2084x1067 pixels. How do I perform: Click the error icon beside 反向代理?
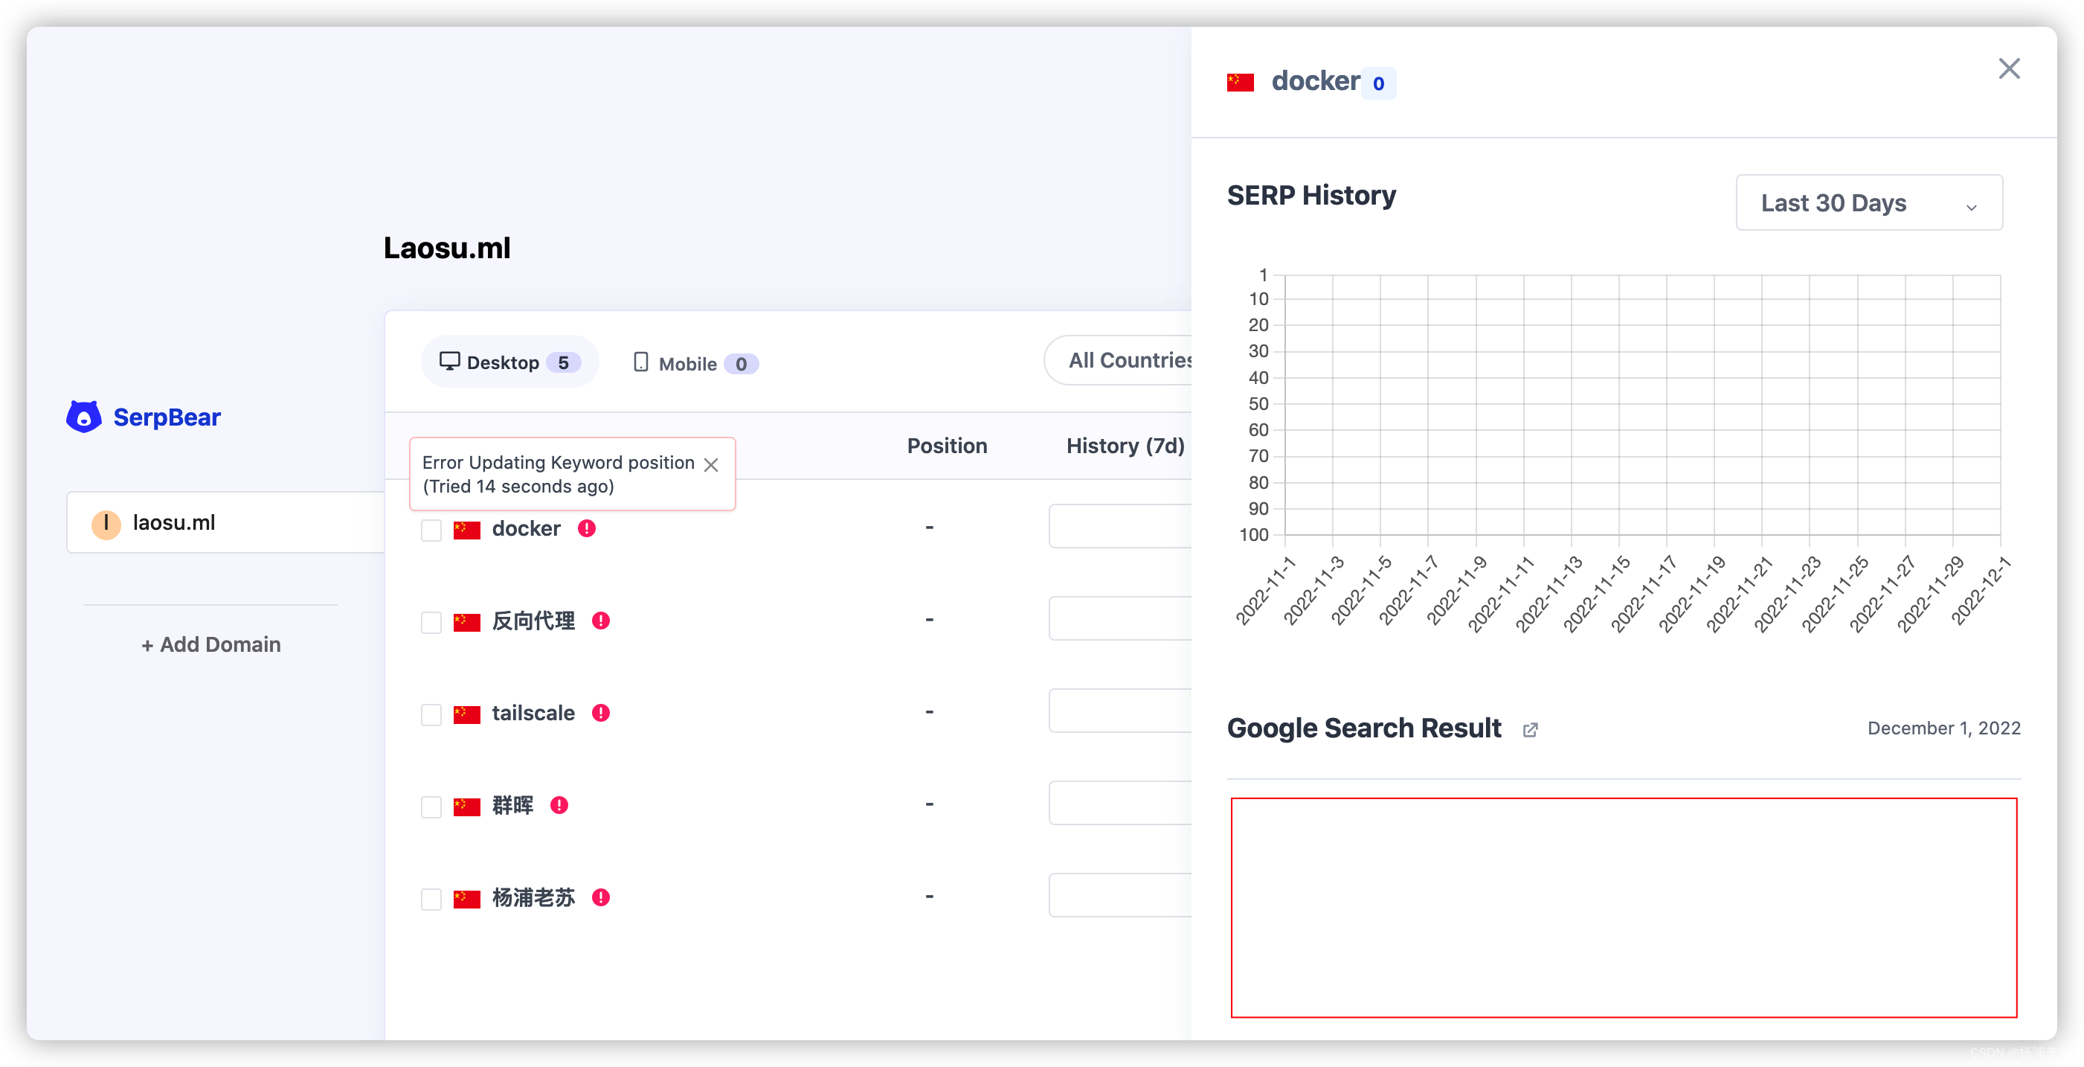pos(600,621)
